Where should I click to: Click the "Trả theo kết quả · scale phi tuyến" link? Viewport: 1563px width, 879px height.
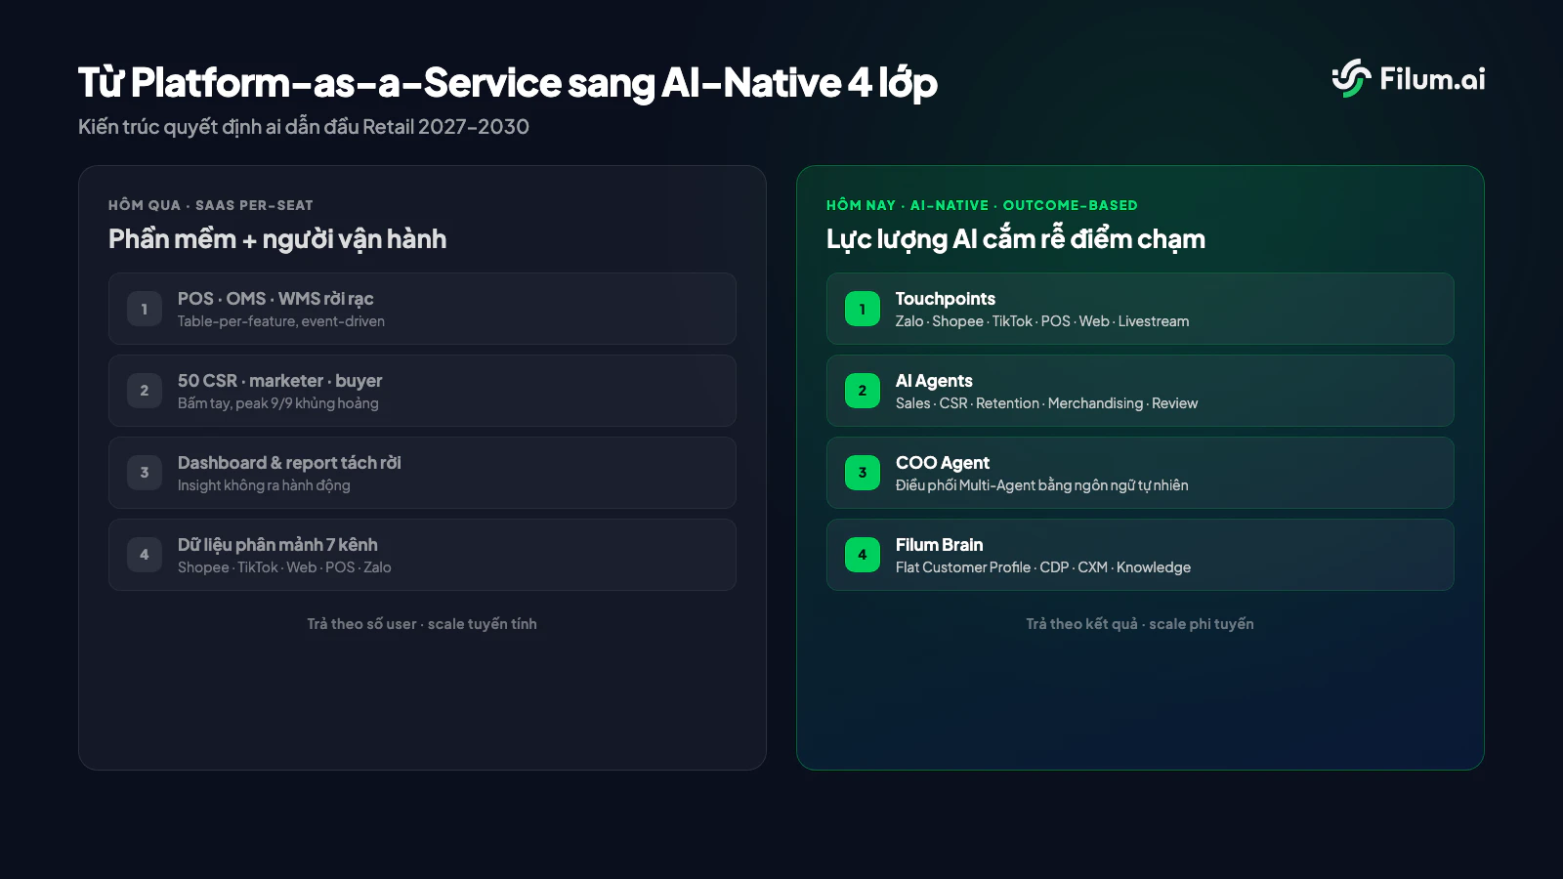click(x=1140, y=623)
